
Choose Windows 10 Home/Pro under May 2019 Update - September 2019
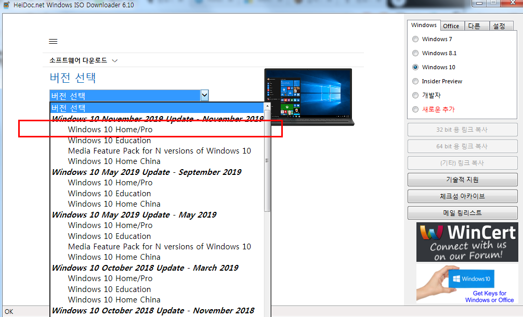157,183
